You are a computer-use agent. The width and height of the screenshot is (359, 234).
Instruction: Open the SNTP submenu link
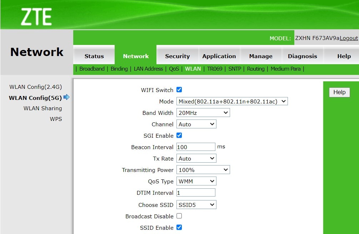235,69
